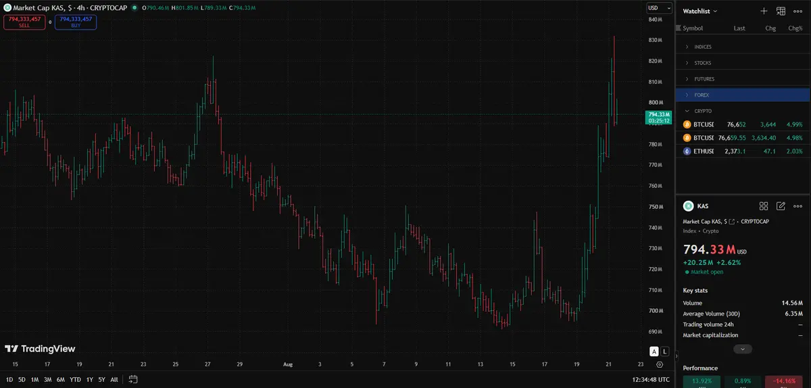Select the All time range
Viewport: 811px width, 388px height.
click(x=114, y=379)
